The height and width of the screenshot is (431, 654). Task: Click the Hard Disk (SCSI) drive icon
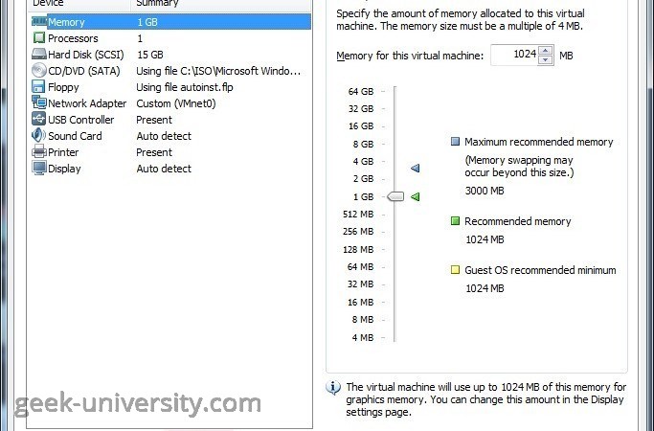pyautogui.click(x=39, y=55)
